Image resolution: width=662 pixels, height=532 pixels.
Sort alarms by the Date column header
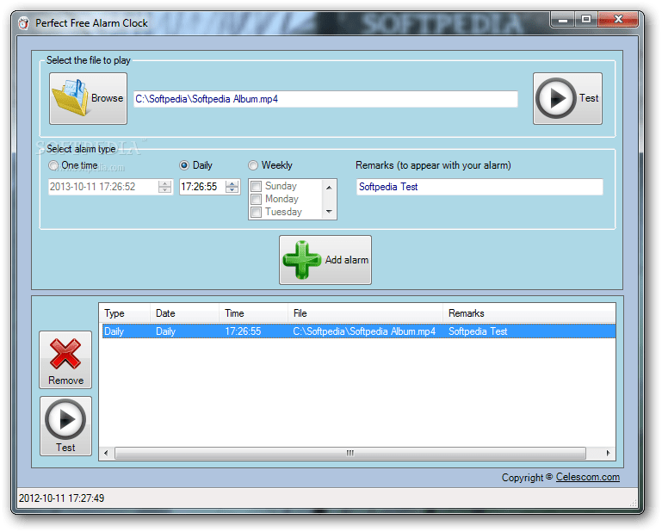[185, 313]
